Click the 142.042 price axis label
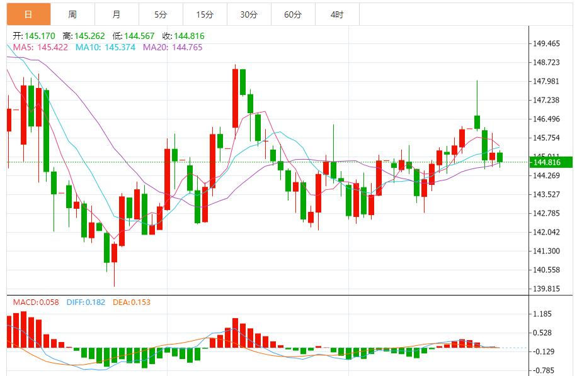Image resolution: width=577 pixels, height=376 pixels. (547, 232)
